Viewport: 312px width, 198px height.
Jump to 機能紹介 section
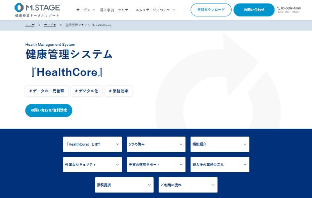pos(220,144)
